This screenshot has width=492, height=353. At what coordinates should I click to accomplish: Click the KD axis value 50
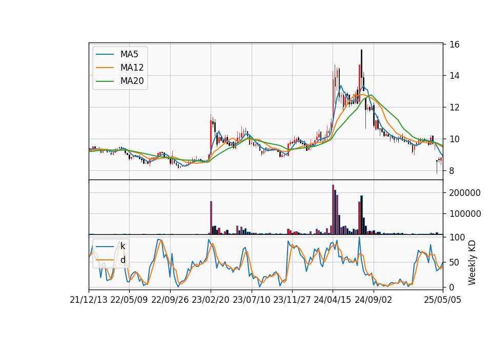click(455, 262)
